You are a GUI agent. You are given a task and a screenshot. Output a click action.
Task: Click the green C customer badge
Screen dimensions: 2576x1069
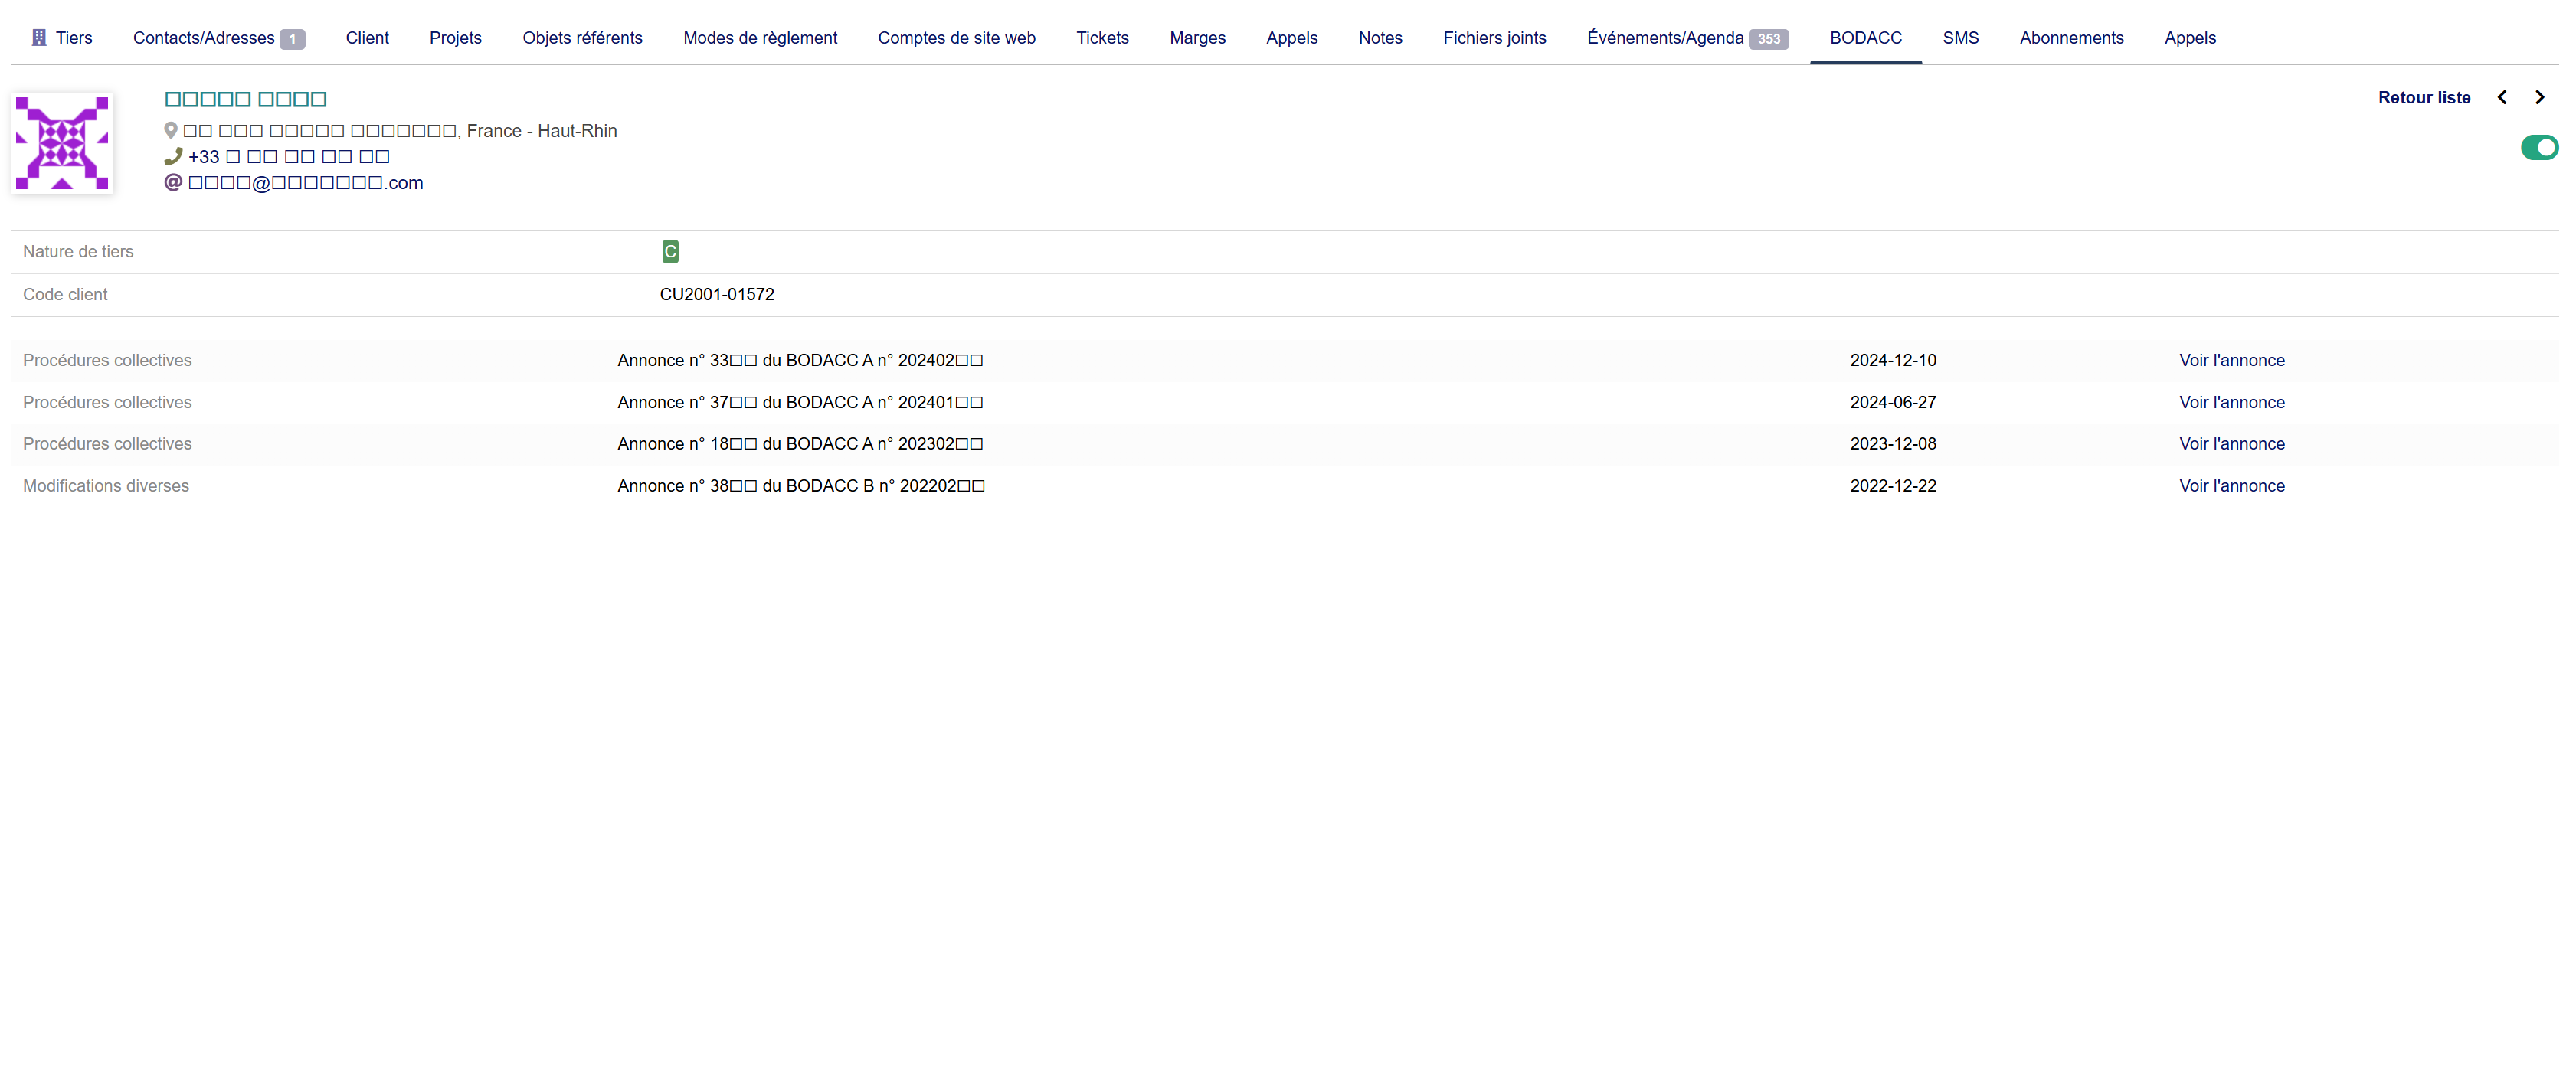tap(670, 251)
